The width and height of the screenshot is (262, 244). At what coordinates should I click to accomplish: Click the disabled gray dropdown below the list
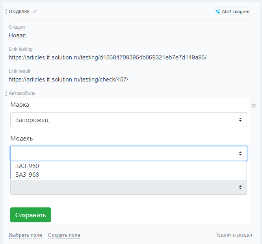(x=128, y=187)
